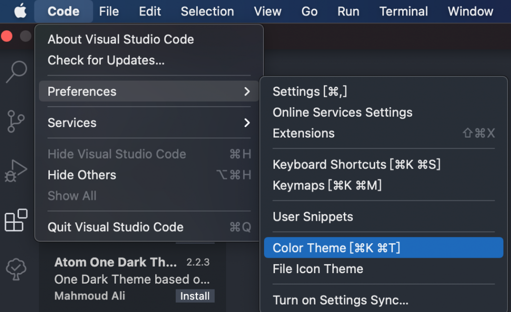Select Check for Updates...
The width and height of the screenshot is (511, 312).
(149, 60)
